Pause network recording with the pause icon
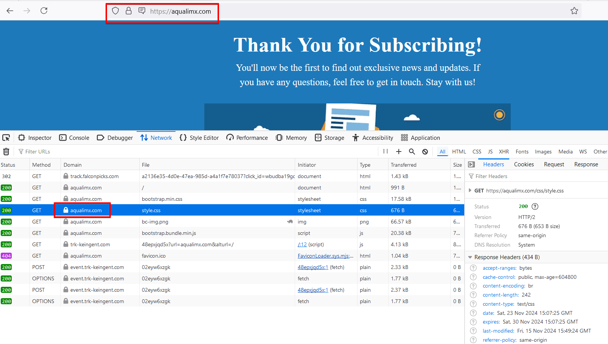This screenshot has width=608, height=344. pos(386,152)
